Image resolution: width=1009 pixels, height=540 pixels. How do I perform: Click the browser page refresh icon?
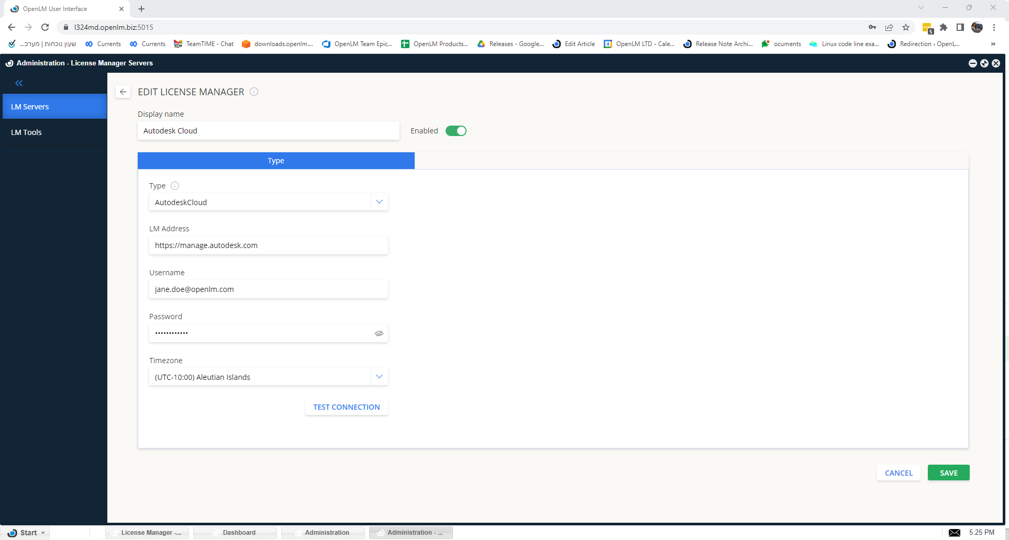45,27
